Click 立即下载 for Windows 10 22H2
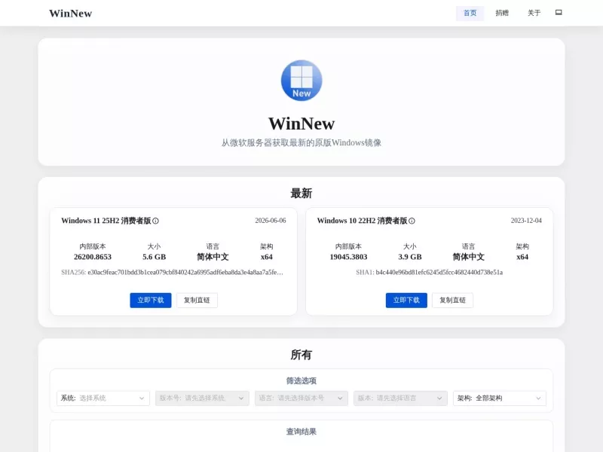Image resolution: width=603 pixels, height=452 pixels. click(406, 300)
